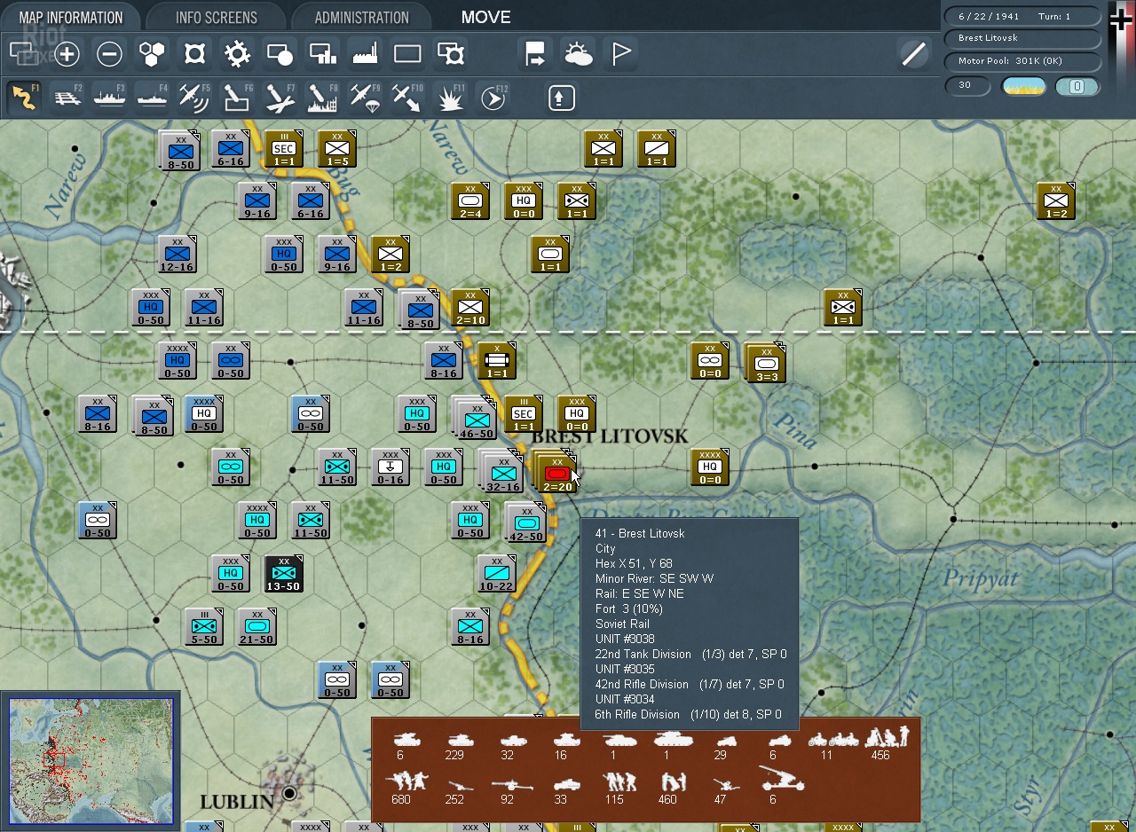Click the wheat field weather indicator
This screenshot has width=1136, height=832.
[1023, 86]
